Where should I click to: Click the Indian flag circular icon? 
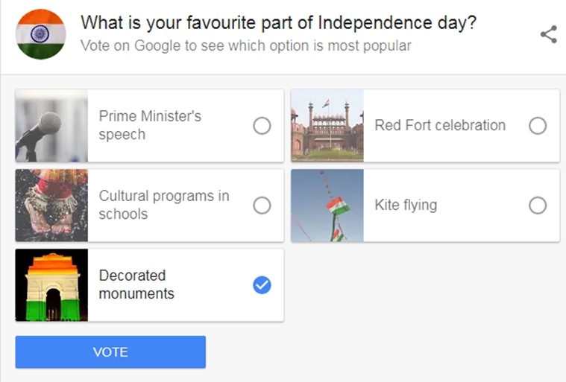41,34
